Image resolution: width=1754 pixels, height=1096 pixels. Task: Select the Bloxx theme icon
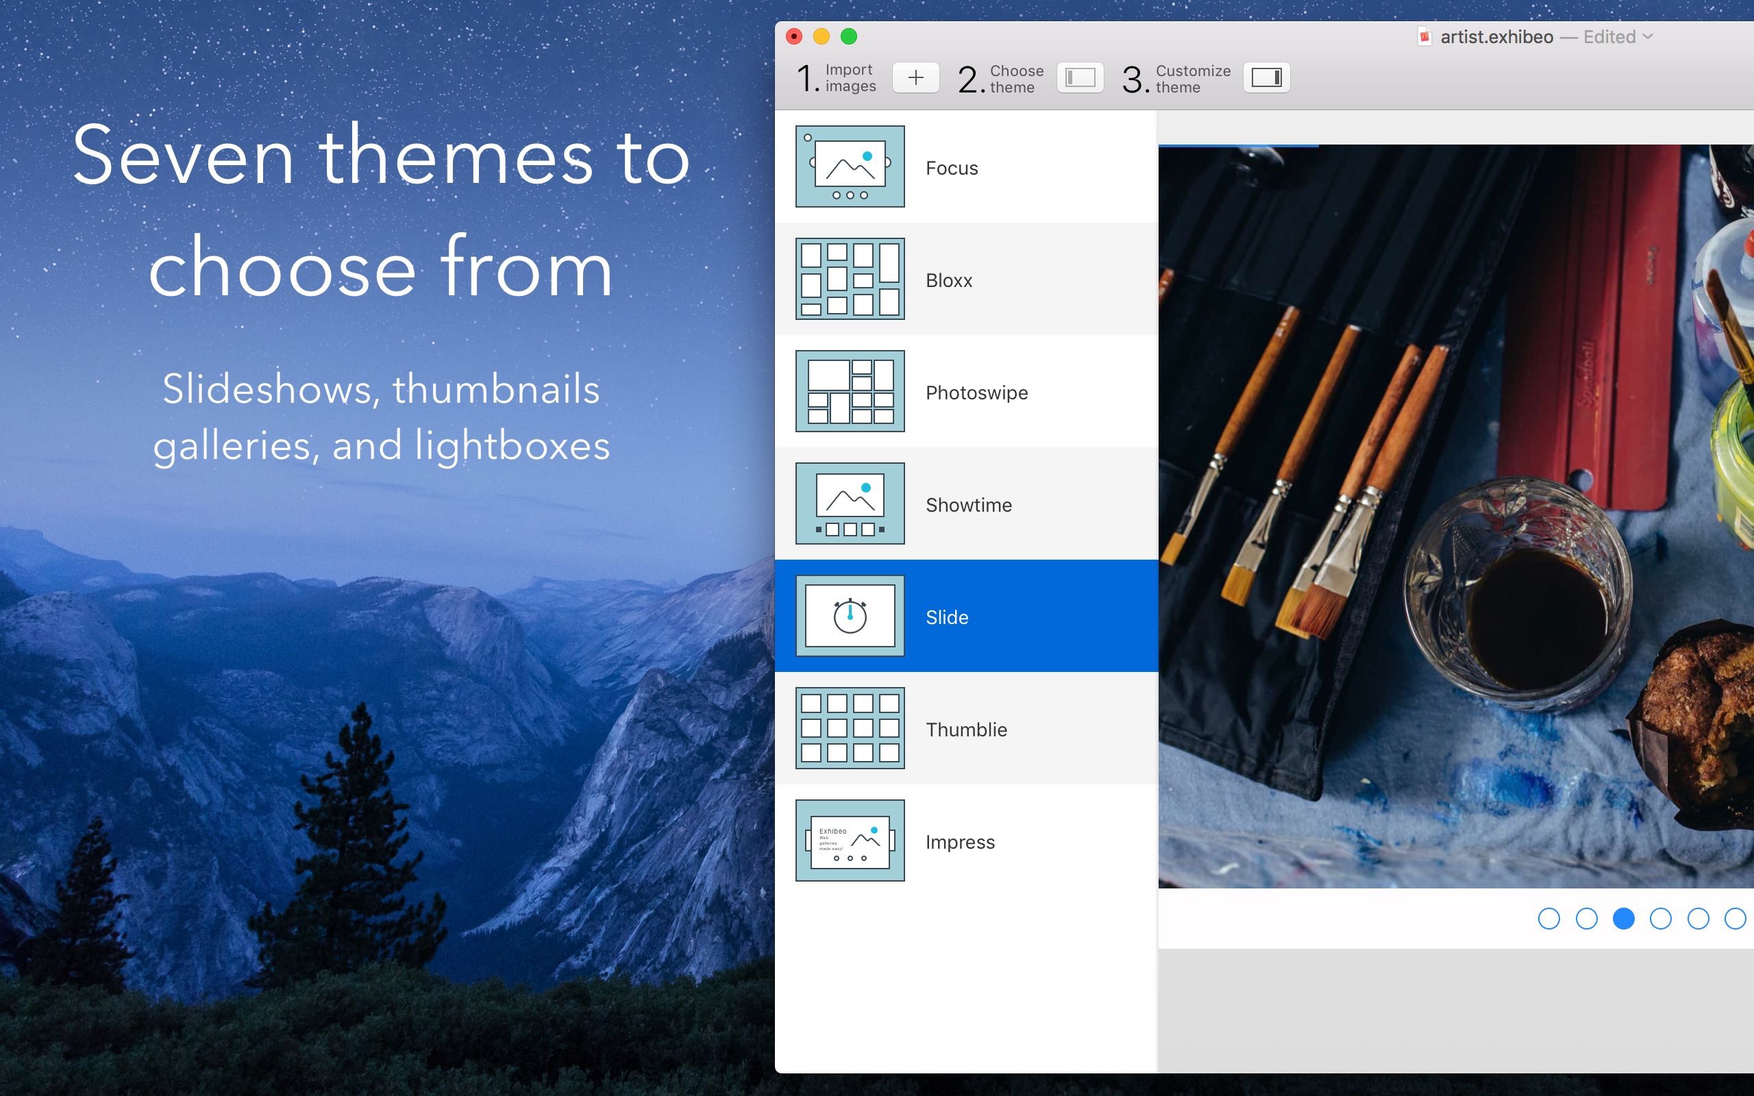point(850,279)
